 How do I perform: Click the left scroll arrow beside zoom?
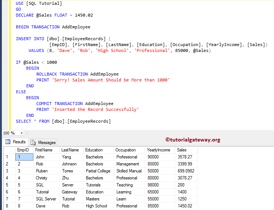tap(28, 133)
